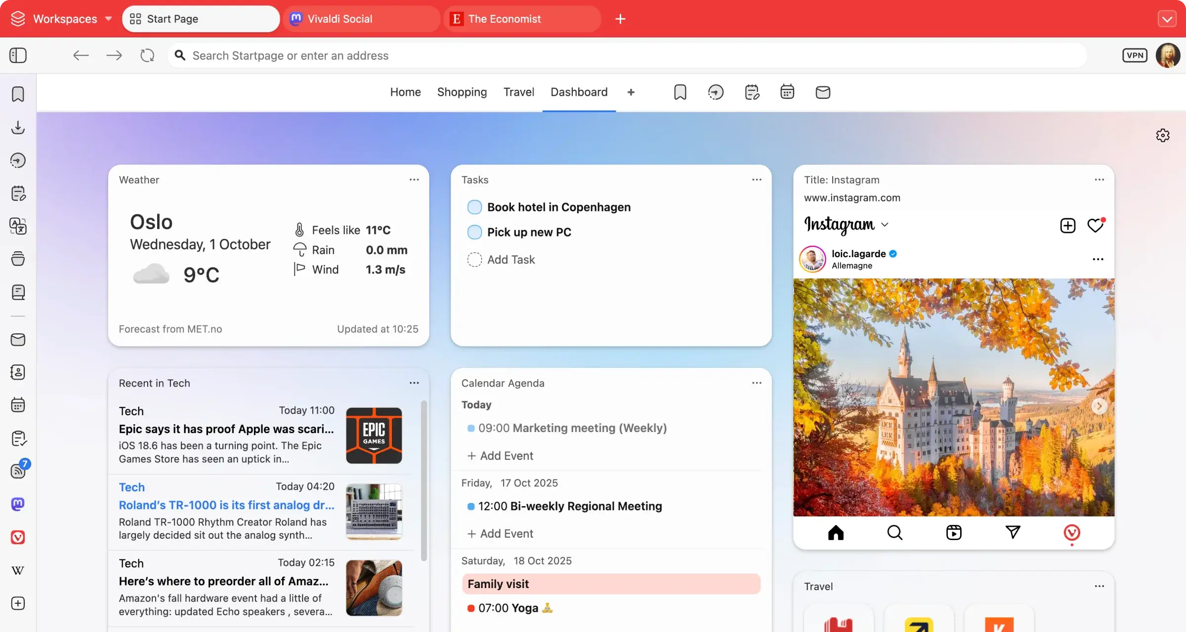
Task: Open the Calendar icon in the top toolbar
Action: pyautogui.click(x=787, y=91)
